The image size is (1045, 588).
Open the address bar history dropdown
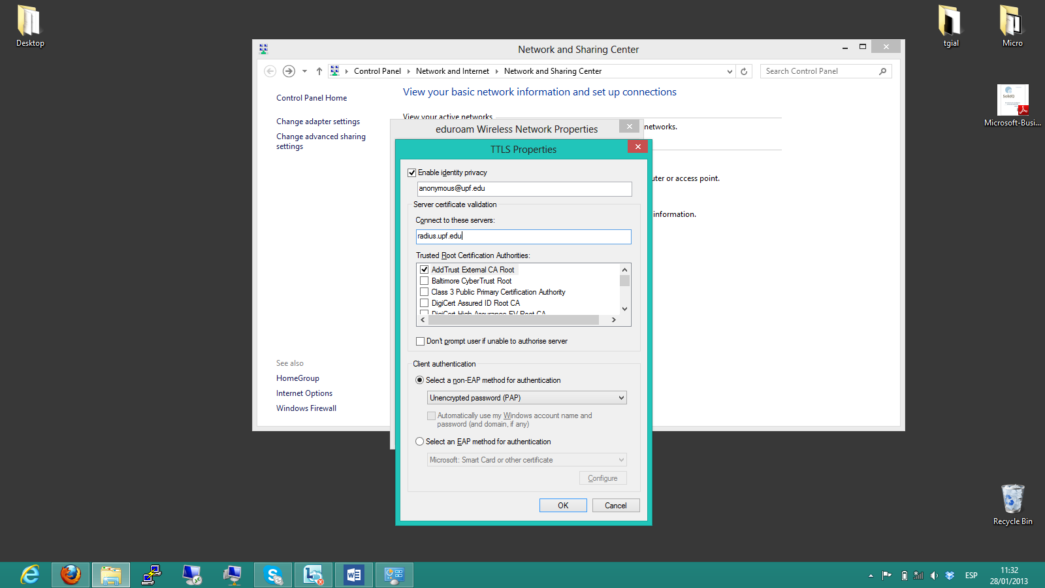[x=730, y=71]
